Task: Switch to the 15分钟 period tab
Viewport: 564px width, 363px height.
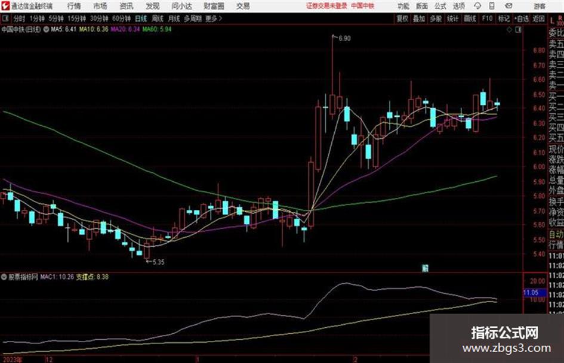Action: [77, 18]
